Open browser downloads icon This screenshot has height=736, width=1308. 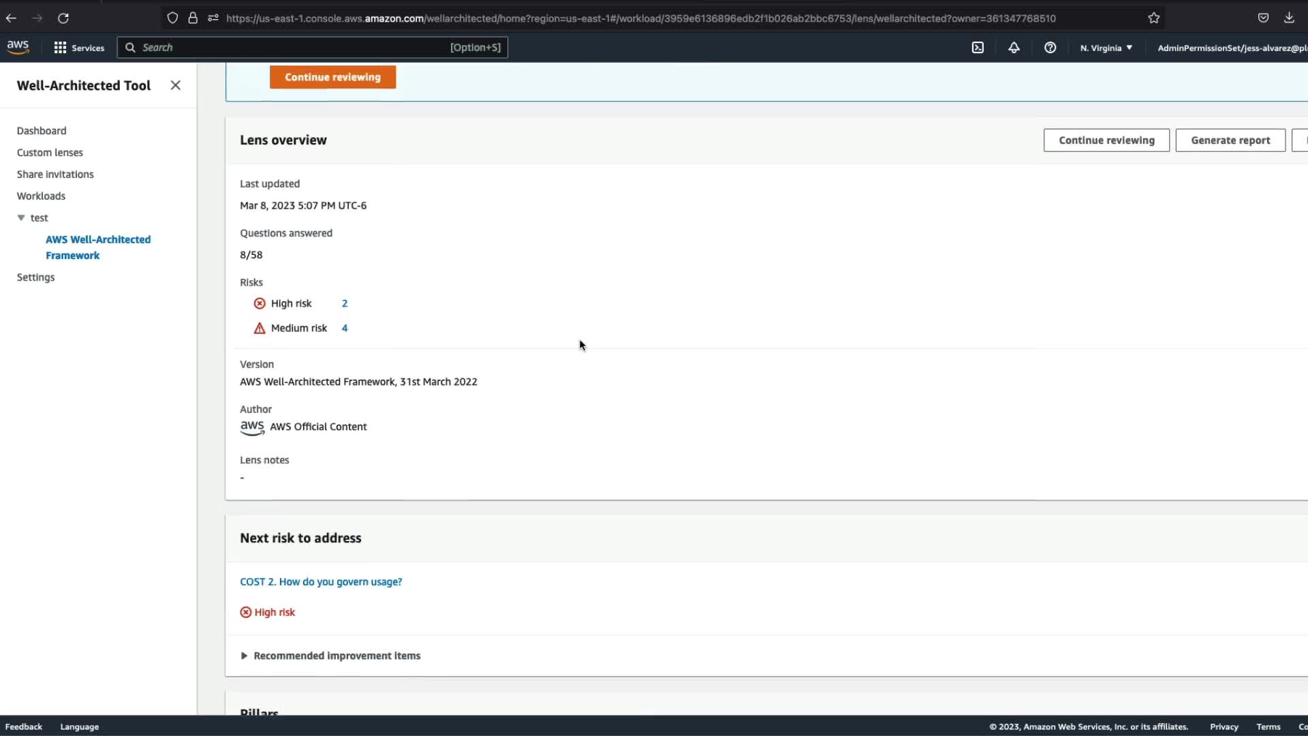(1289, 18)
